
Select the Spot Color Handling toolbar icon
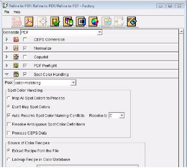click(68, 22)
